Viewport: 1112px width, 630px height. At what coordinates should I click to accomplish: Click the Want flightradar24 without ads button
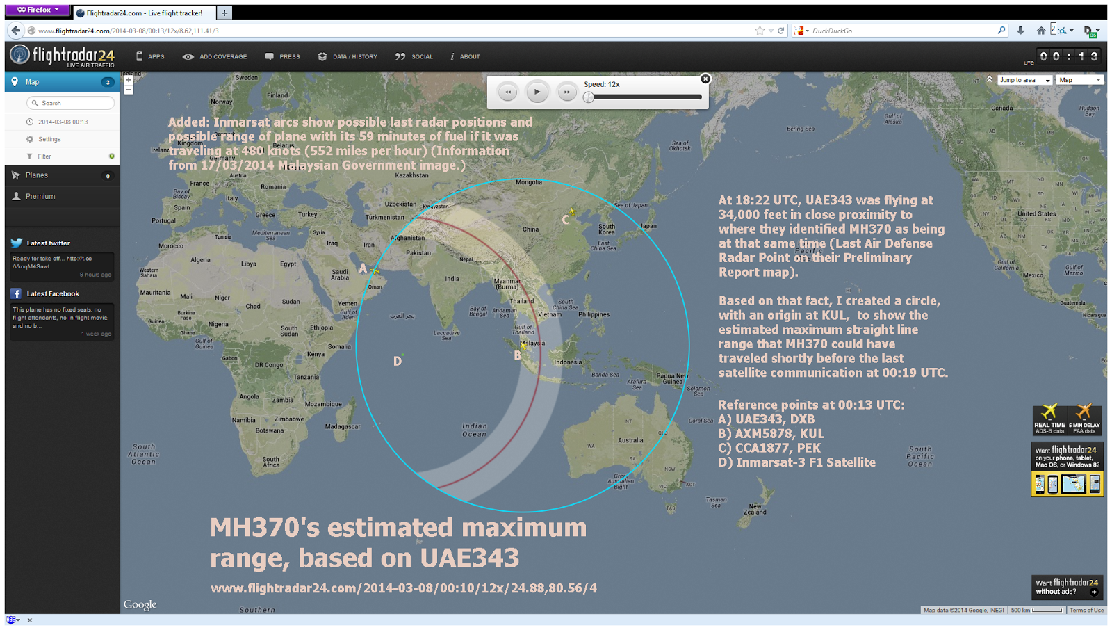[x=1068, y=586]
